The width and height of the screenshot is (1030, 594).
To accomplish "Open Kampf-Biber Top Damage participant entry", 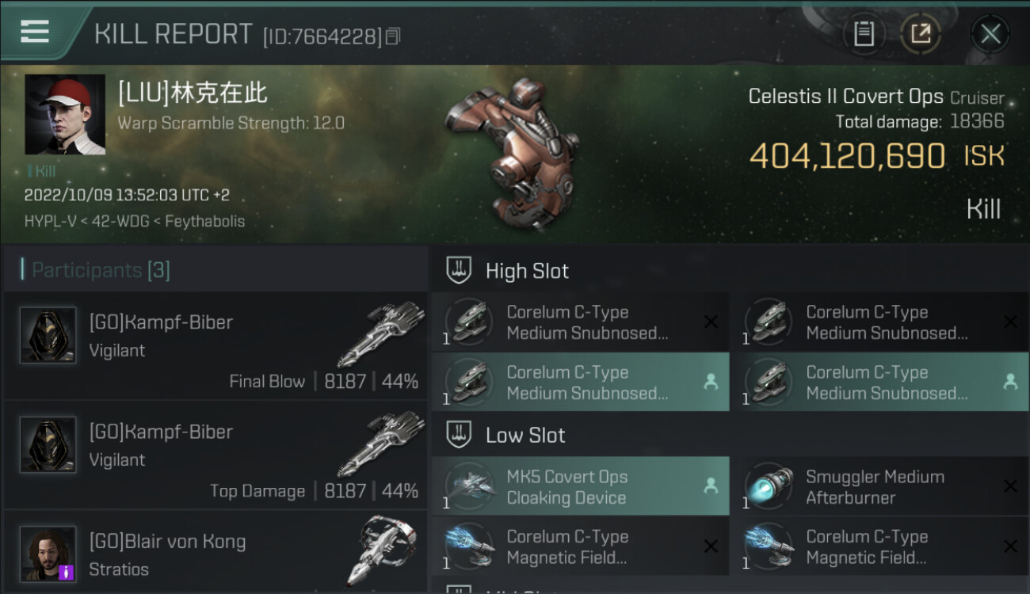I will tap(216, 456).
